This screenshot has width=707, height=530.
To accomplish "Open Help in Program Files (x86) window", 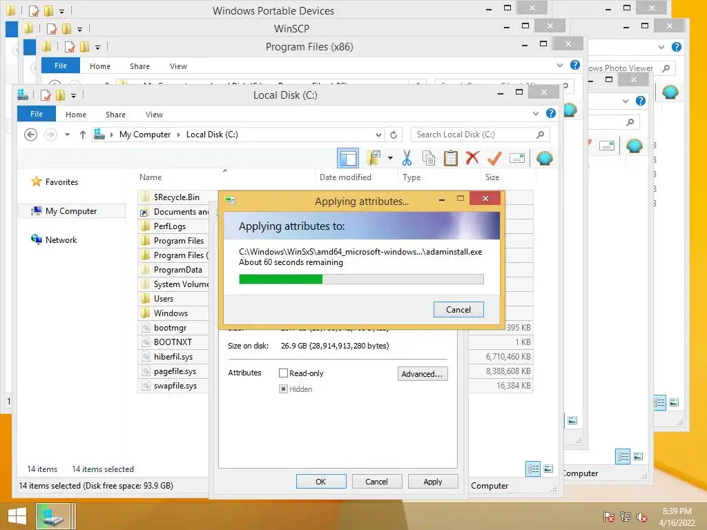I will coord(575,65).
